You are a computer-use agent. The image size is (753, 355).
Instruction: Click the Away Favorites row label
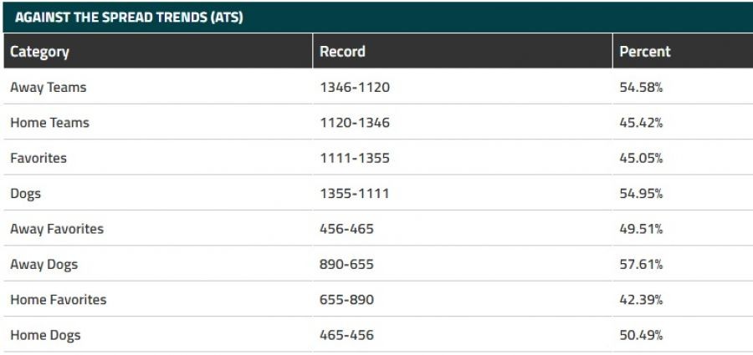coord(57,229)
